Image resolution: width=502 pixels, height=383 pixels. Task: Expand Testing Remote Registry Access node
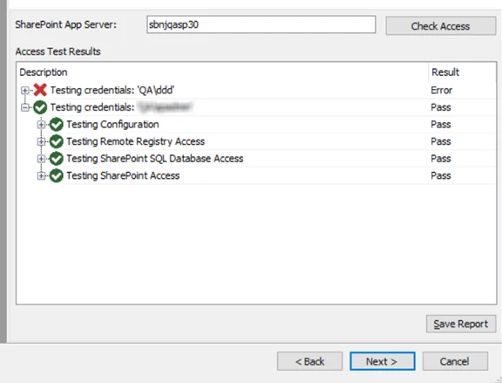click(x=41, y=141)
